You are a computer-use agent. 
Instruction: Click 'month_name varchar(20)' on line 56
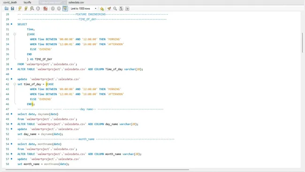tap(123, 154)
